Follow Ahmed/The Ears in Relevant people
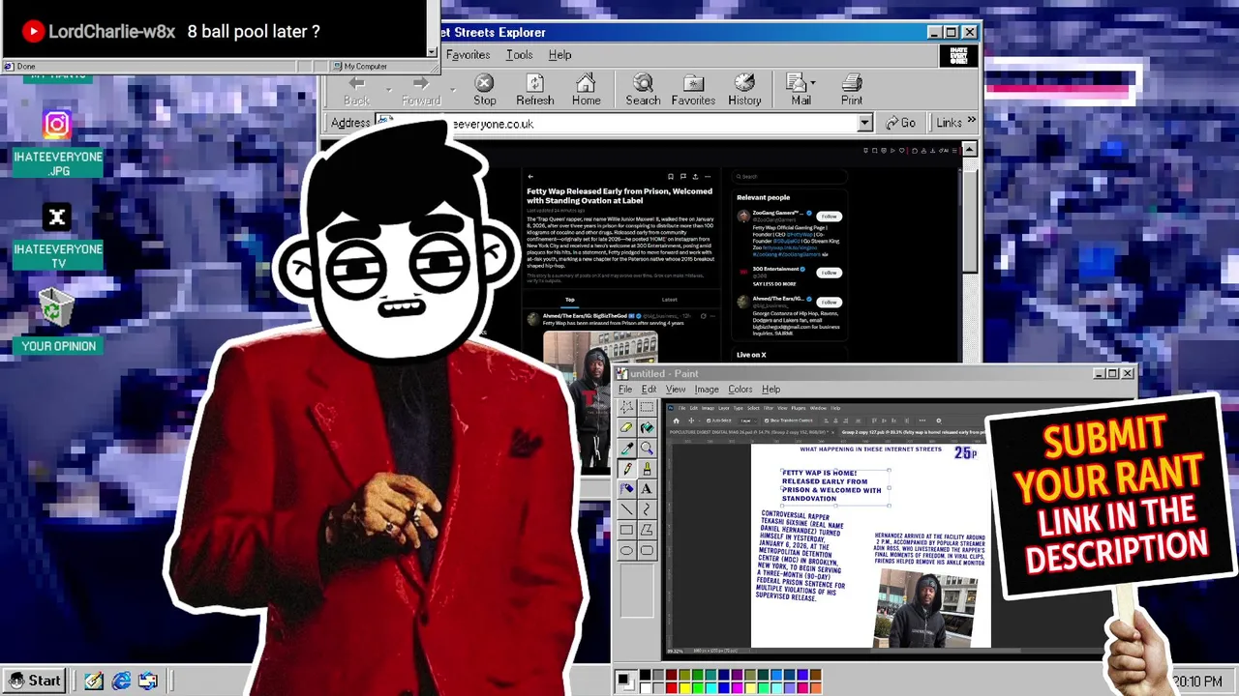Screen dimensions: 1239x696 (828, 302)
